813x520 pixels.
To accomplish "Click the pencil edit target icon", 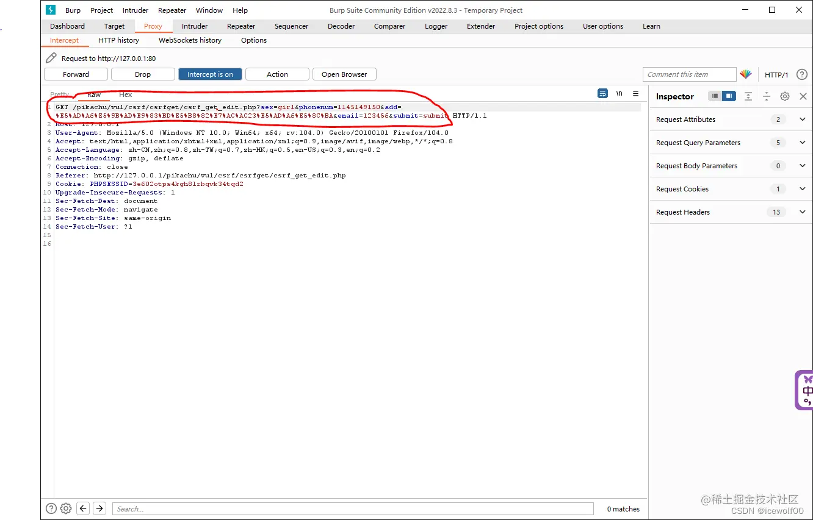I will tap(51, 59).
